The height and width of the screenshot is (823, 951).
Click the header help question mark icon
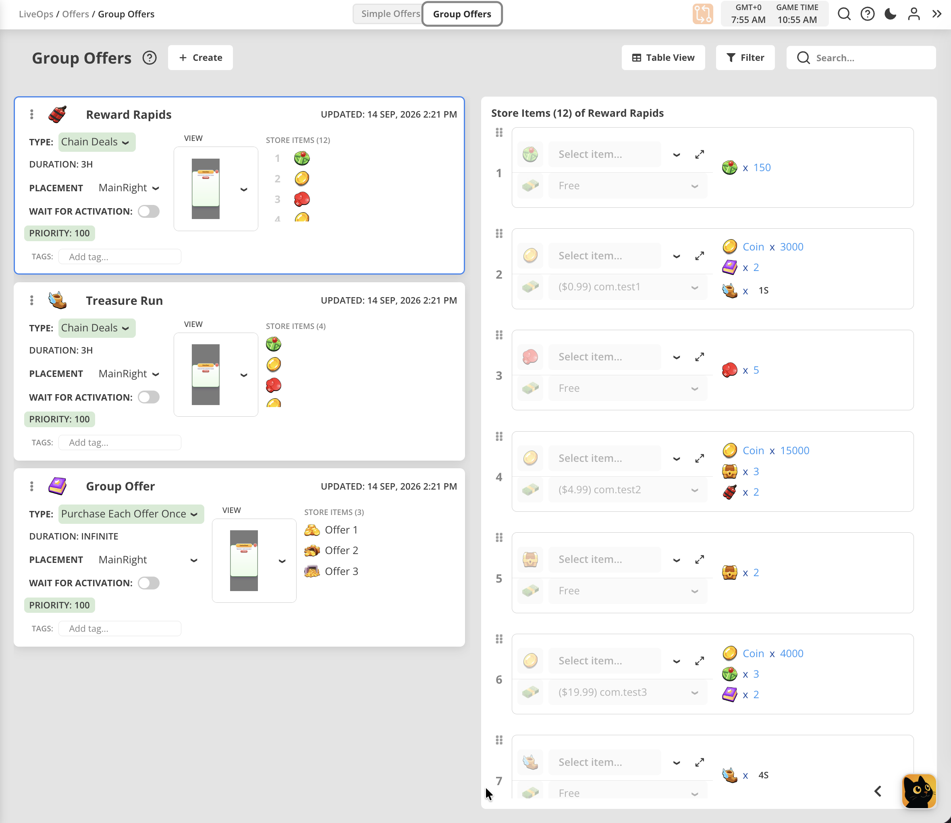click(867, 14)
